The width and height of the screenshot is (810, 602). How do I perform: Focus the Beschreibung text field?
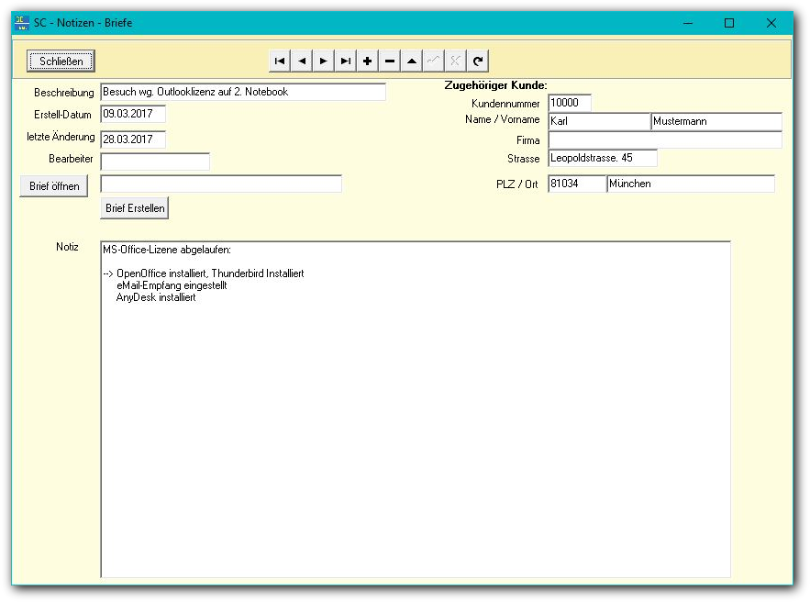tap(243, 93)
